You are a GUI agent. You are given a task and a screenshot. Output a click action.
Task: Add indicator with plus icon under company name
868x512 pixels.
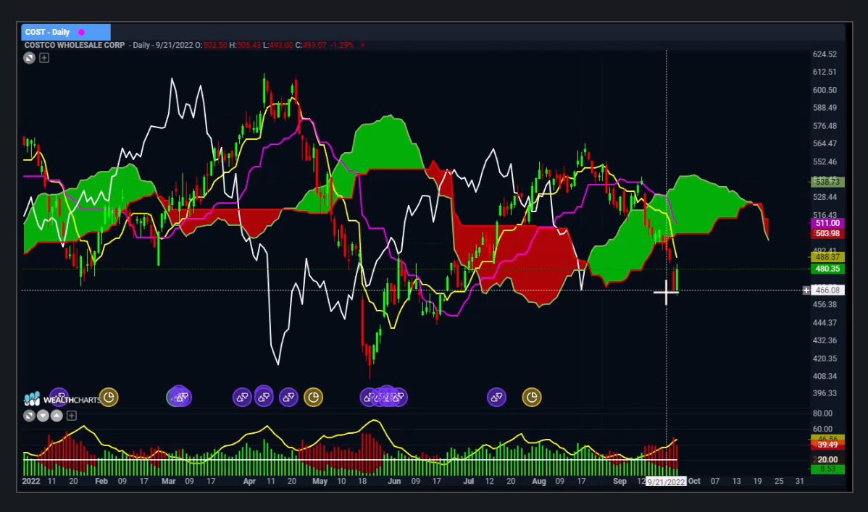44,57
